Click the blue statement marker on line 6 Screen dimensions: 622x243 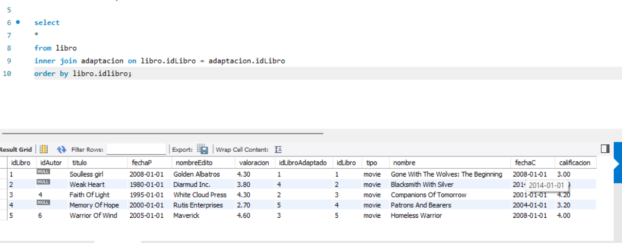18,22
